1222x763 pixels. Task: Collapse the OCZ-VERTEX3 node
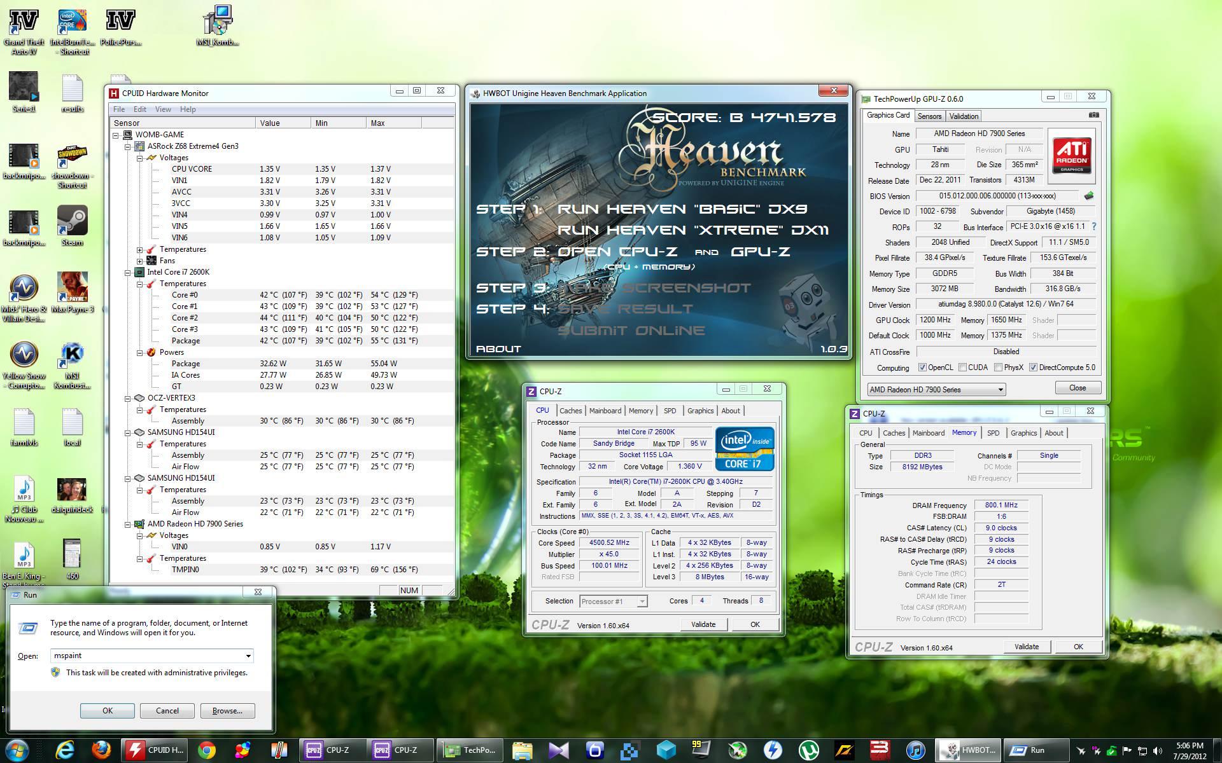[127, 398]
